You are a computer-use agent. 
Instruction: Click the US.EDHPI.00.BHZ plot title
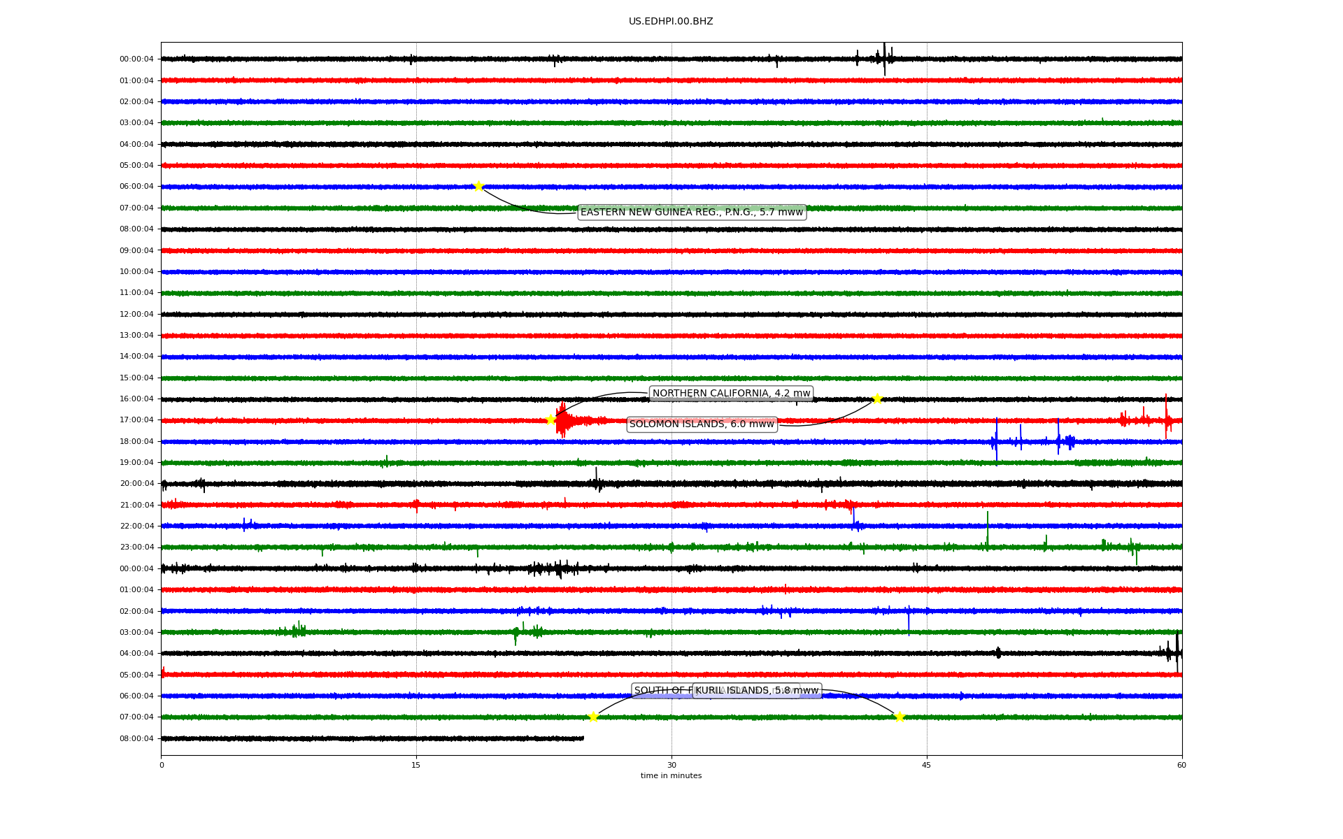coord(671,21)
